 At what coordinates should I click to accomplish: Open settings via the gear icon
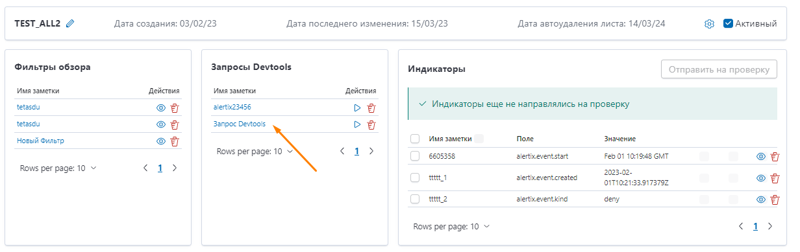click(709, 24)
